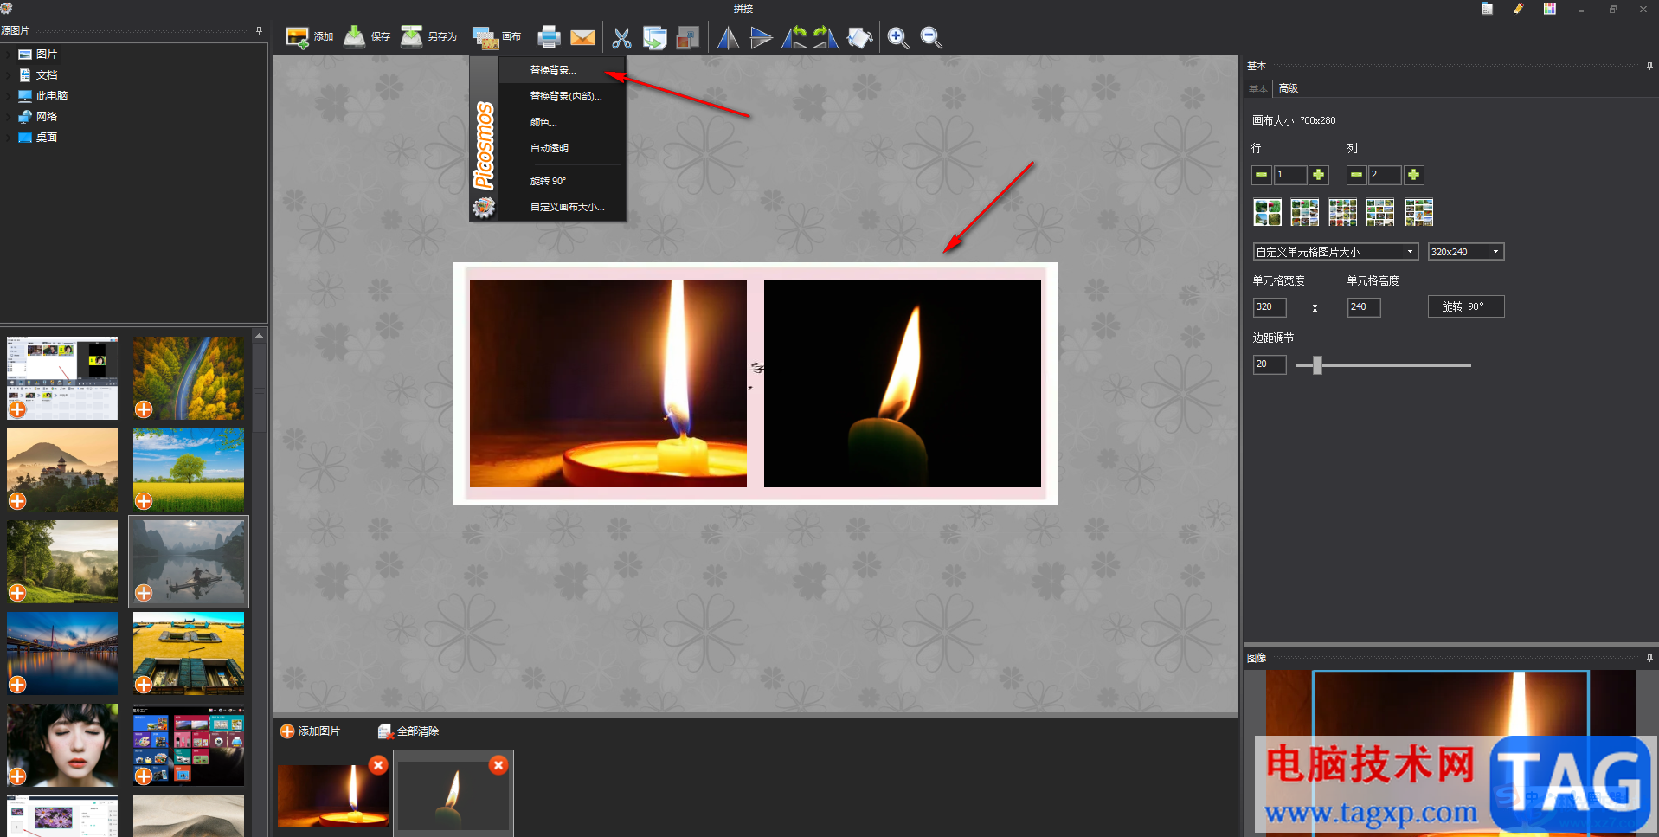Image resolution: width=1659 pixels, height=837 pixels.
Task: Pick the fourth grid layout preset
Action: (x=1380, y=212)
